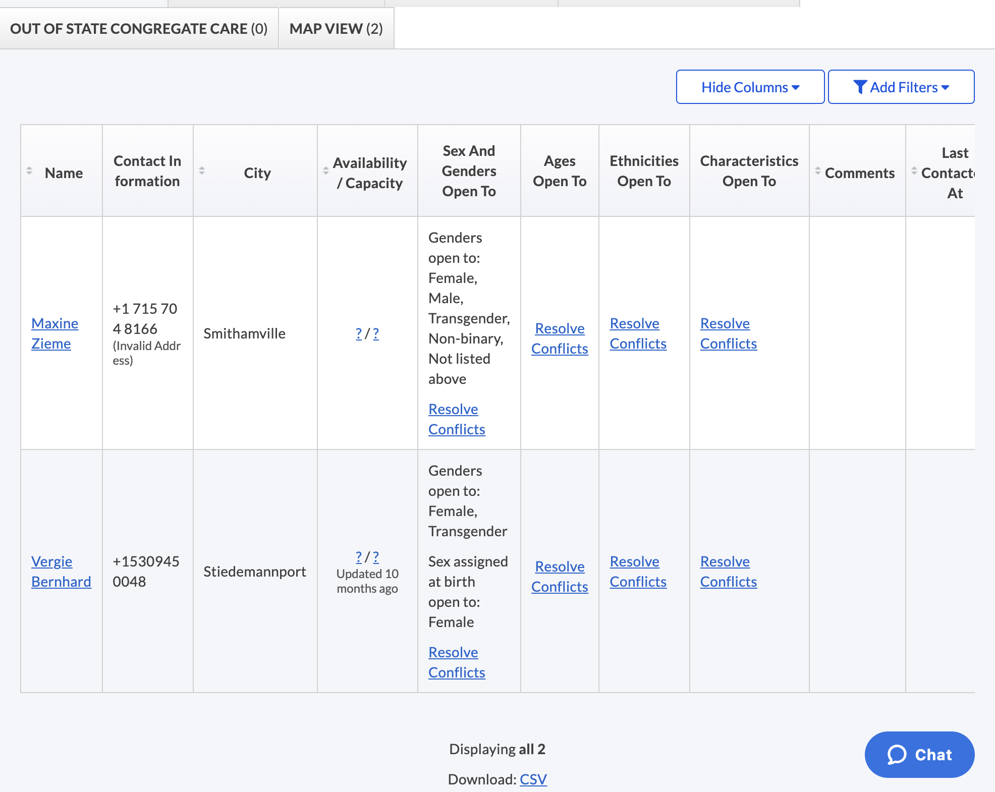Switch to Out Of State Congregate Care tab
The image size is (995, 792).
[139, 29]
